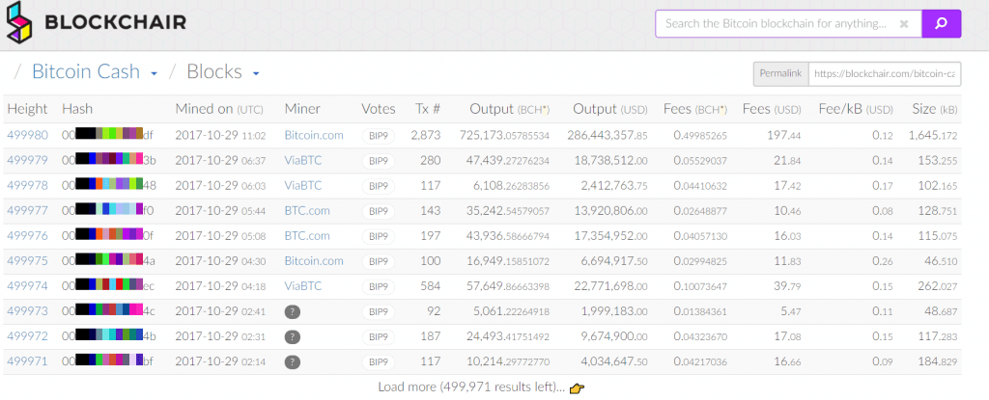Open Bitcoin.com miner for block 499980
This screenshot has height=400, width=989.
coord(314,135)
